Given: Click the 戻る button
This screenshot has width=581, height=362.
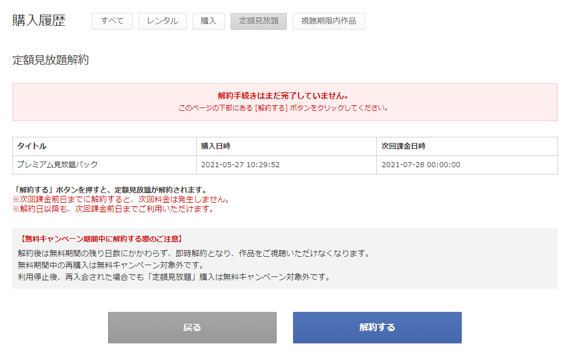Looking at the screenshot, I should coord(192,328).
